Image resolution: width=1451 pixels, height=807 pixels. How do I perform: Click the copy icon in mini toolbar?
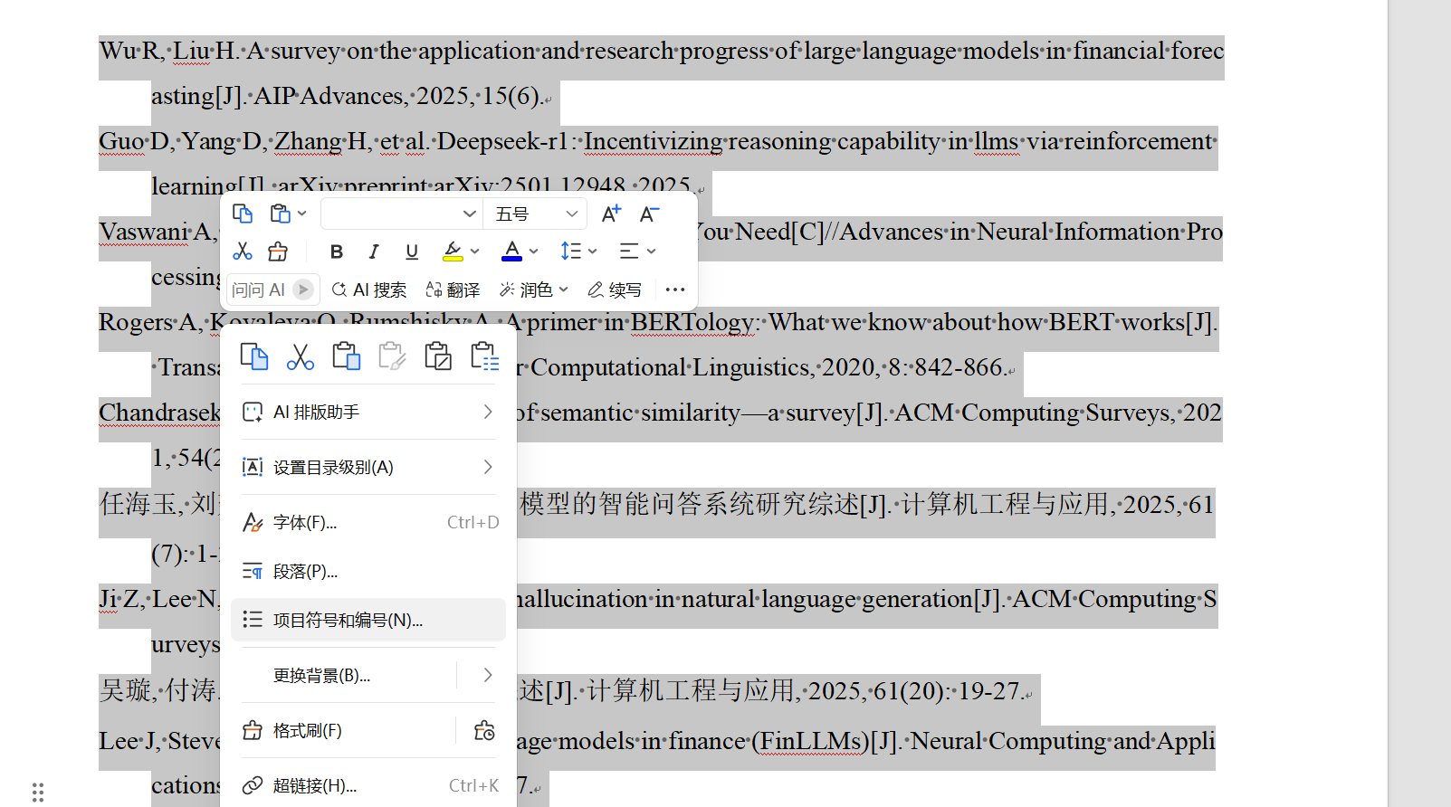243,214
